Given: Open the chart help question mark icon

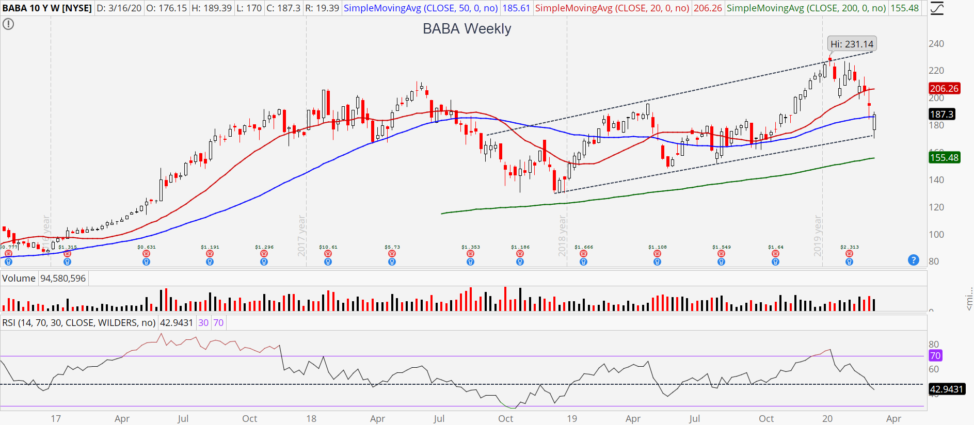Looking at the screenshot, I should [914, 260].
